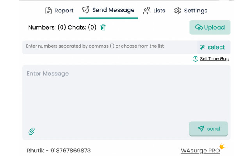Open the Report tab
The width and height of the screenshot is (250, 156).
[59, 11]
